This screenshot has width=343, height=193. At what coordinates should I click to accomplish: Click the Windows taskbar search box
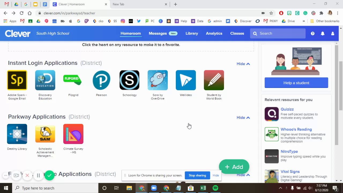point(55,188)
